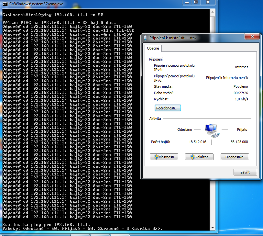Click the sent bytes value 18 512 016
The width and height of the screenshot is (263, 236).
click(197, 142)
